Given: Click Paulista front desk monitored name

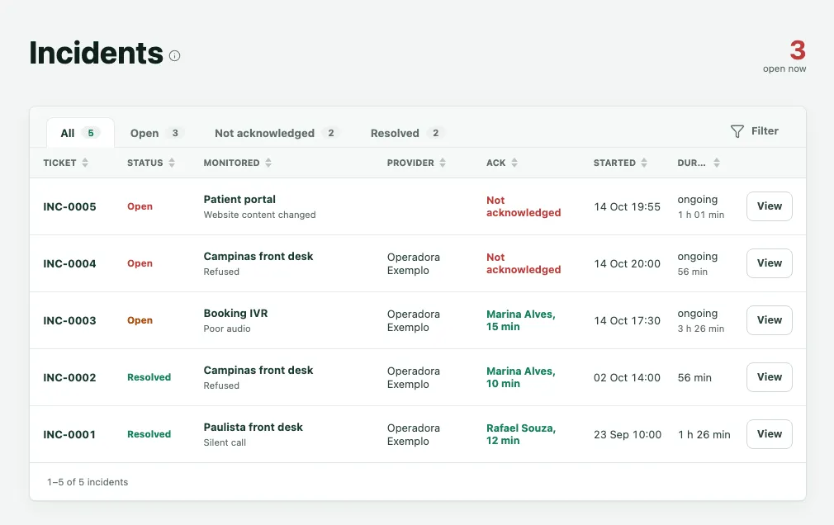Looking at the screenshot, I should point(254,427).
